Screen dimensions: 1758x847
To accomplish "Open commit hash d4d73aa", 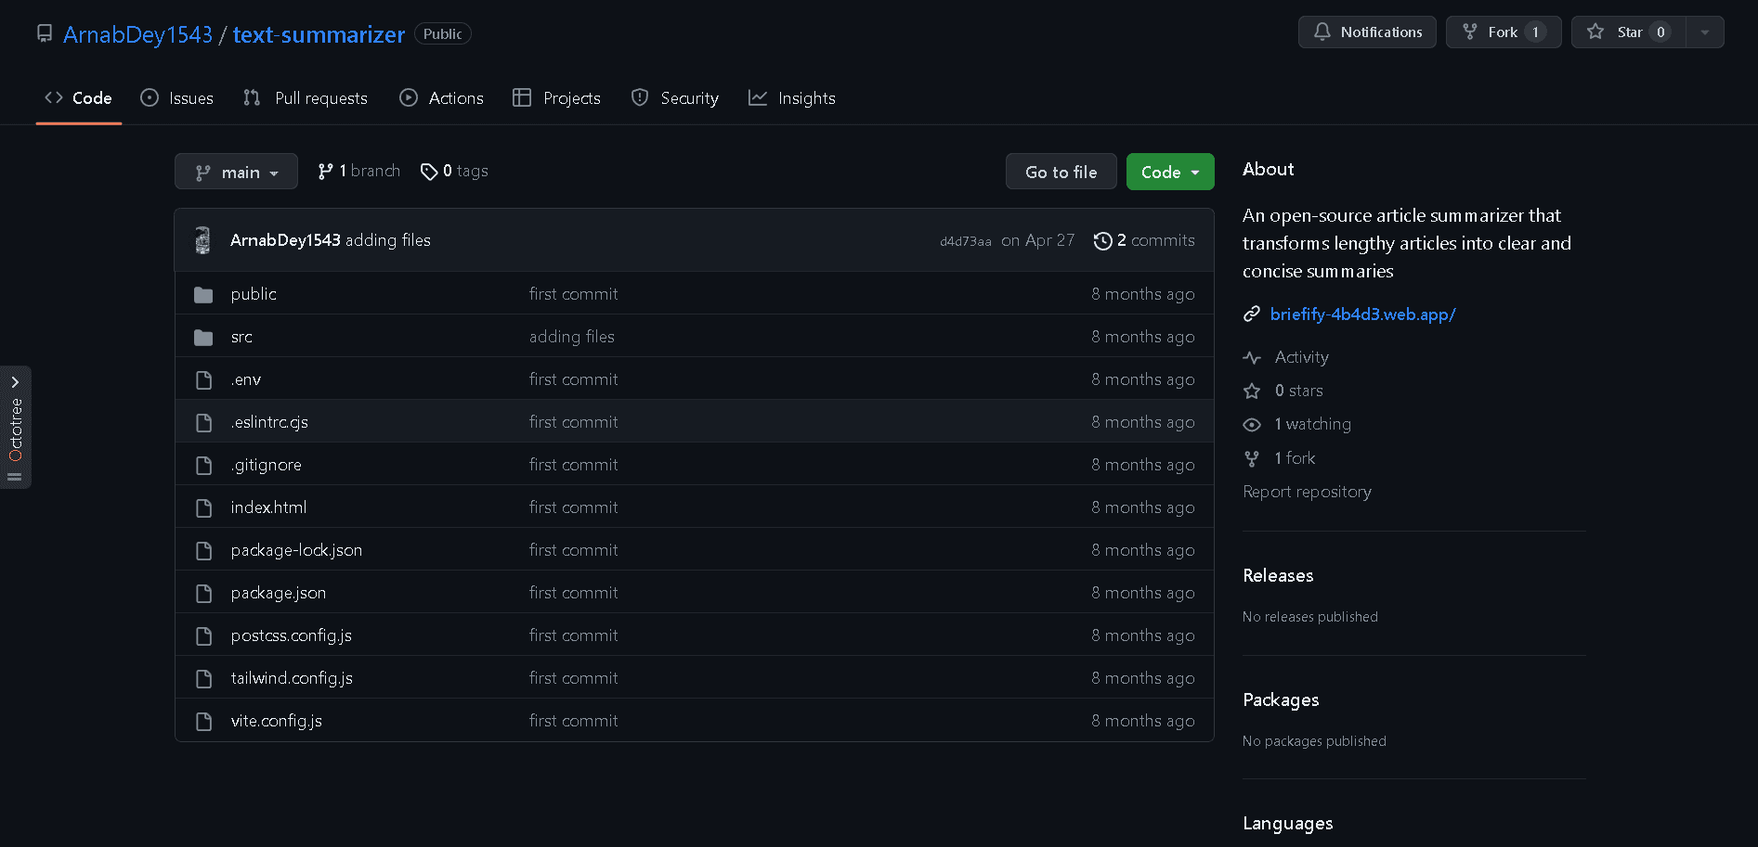I will click(x=965, y=241).
